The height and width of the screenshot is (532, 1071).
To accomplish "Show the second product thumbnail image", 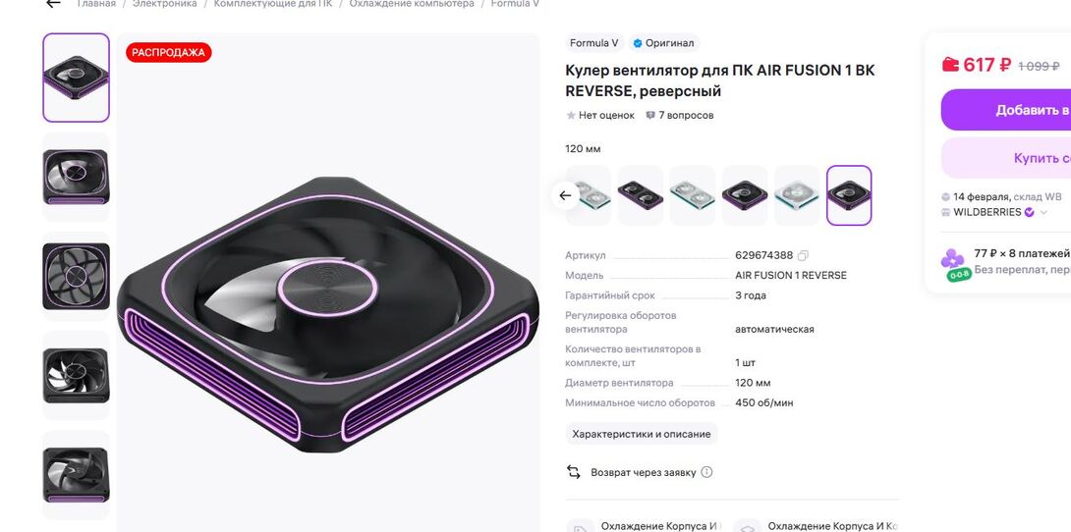I will [76, 178].
